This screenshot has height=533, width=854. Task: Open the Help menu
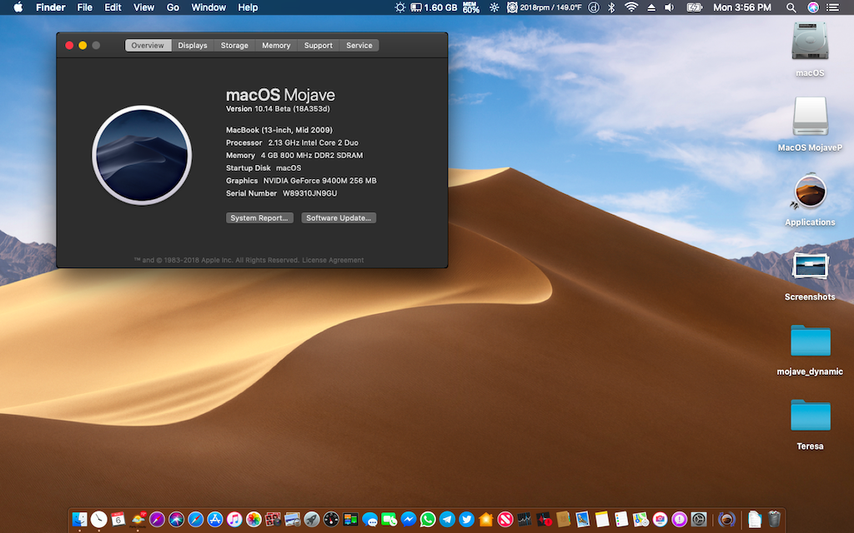point(248,7)
